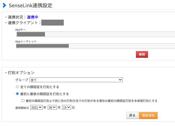Click the Appシークレット field label
This screenshot has width=175, height=126.
point(26,41)
